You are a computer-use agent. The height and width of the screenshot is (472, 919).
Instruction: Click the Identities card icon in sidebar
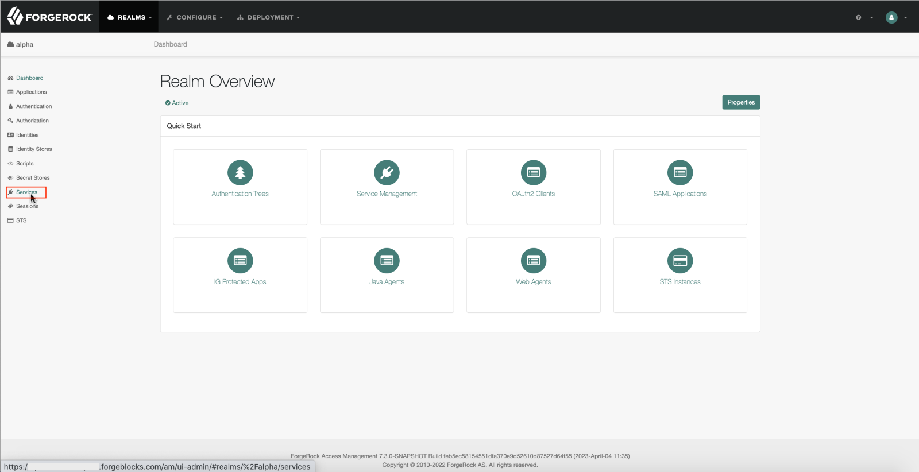coord(10,135)
